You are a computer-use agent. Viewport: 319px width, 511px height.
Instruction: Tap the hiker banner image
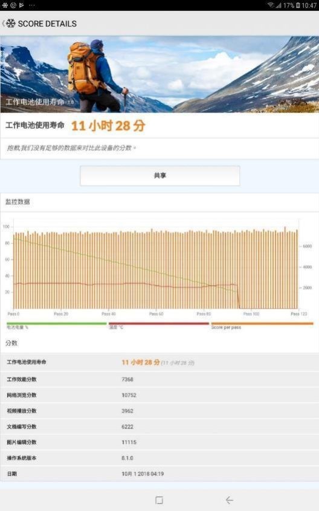tap(159, 74)
